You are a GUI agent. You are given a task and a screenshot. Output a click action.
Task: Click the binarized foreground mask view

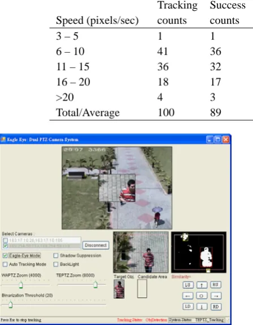[x=199, y=252]
